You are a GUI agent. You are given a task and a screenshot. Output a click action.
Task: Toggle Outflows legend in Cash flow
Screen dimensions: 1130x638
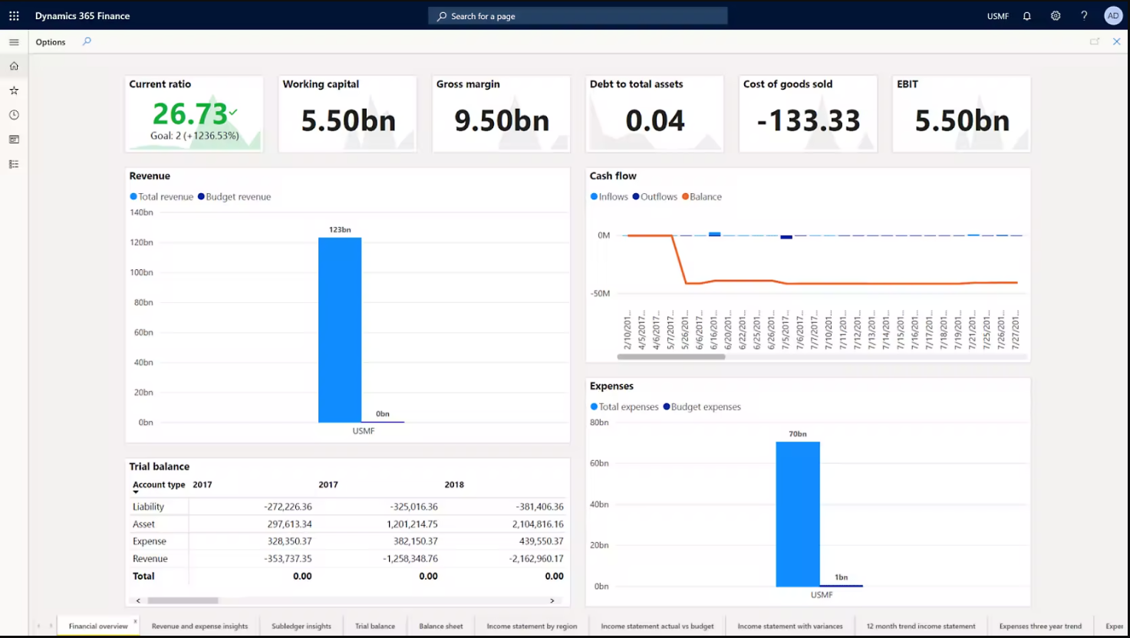[x=655, y=197]
